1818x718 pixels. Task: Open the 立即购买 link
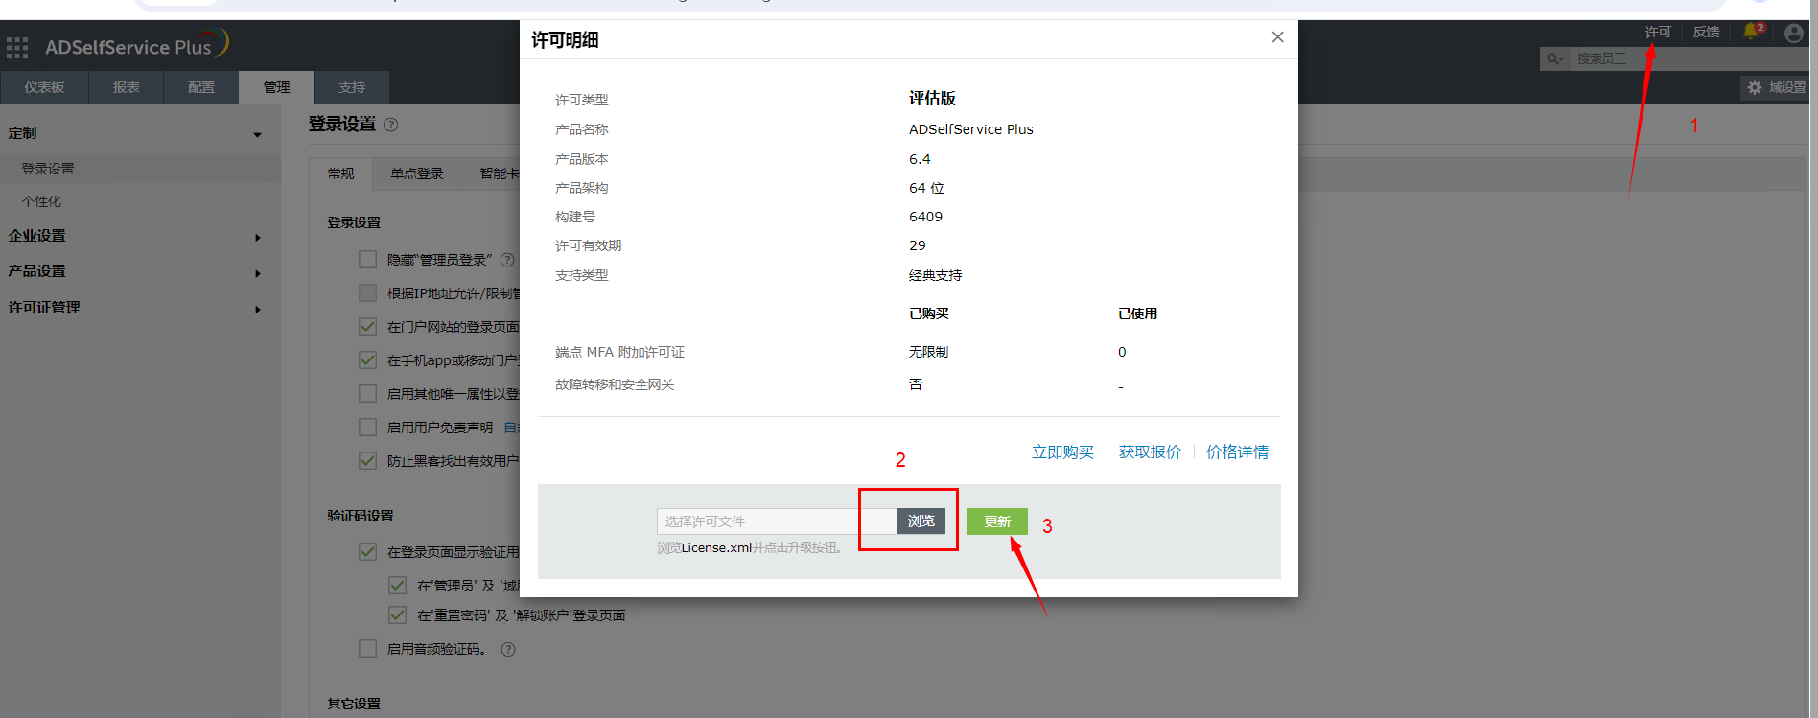click(x=1062, y=452)
